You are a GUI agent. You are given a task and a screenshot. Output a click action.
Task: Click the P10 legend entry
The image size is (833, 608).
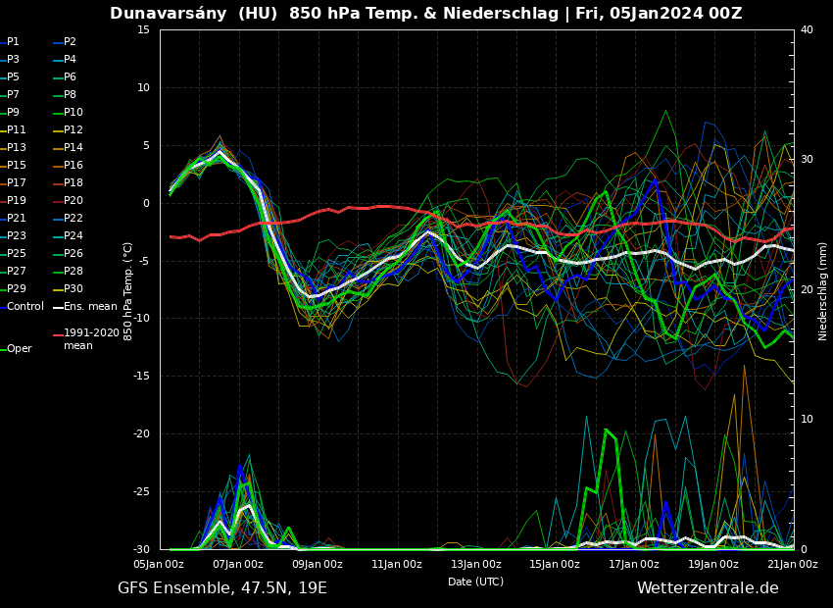(73, 113)
